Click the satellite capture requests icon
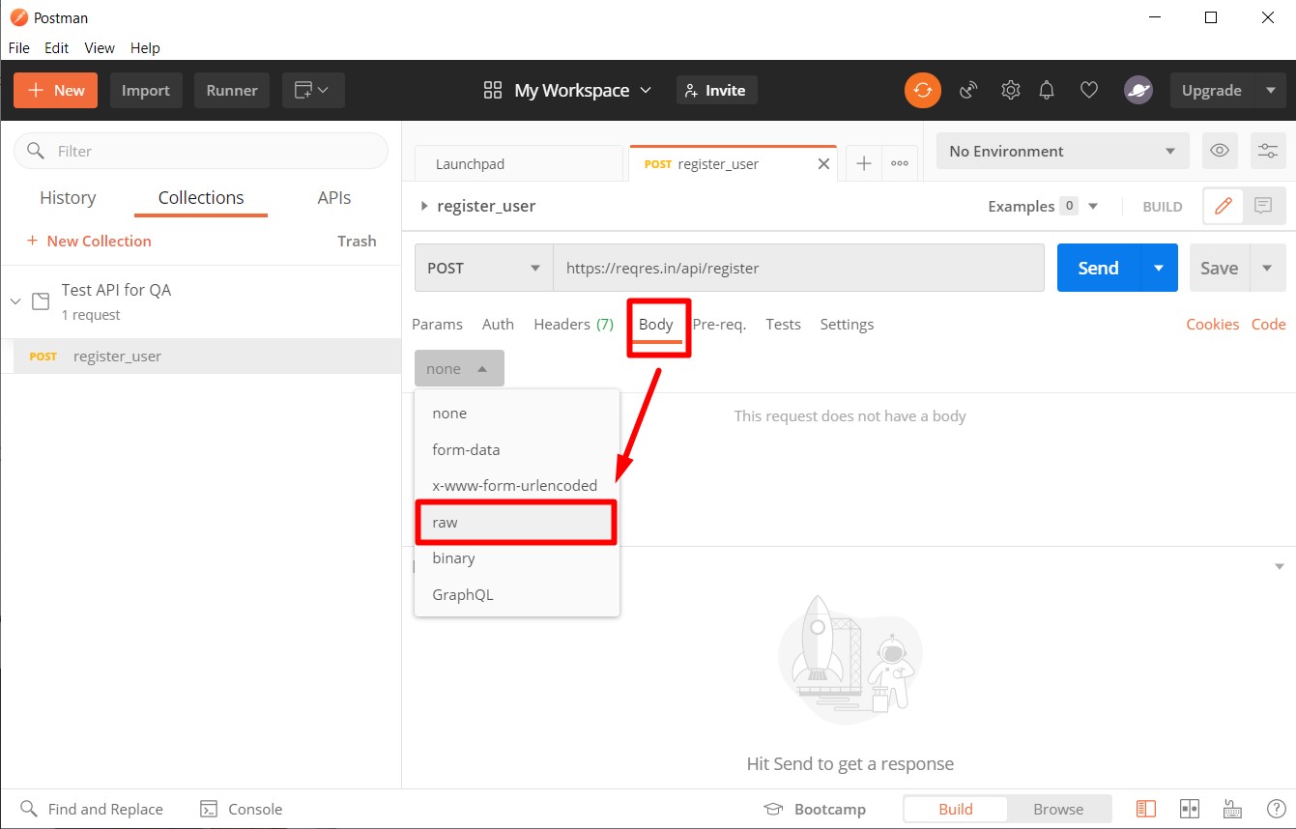Viewport: 1296px width, 829px height. 968,90
